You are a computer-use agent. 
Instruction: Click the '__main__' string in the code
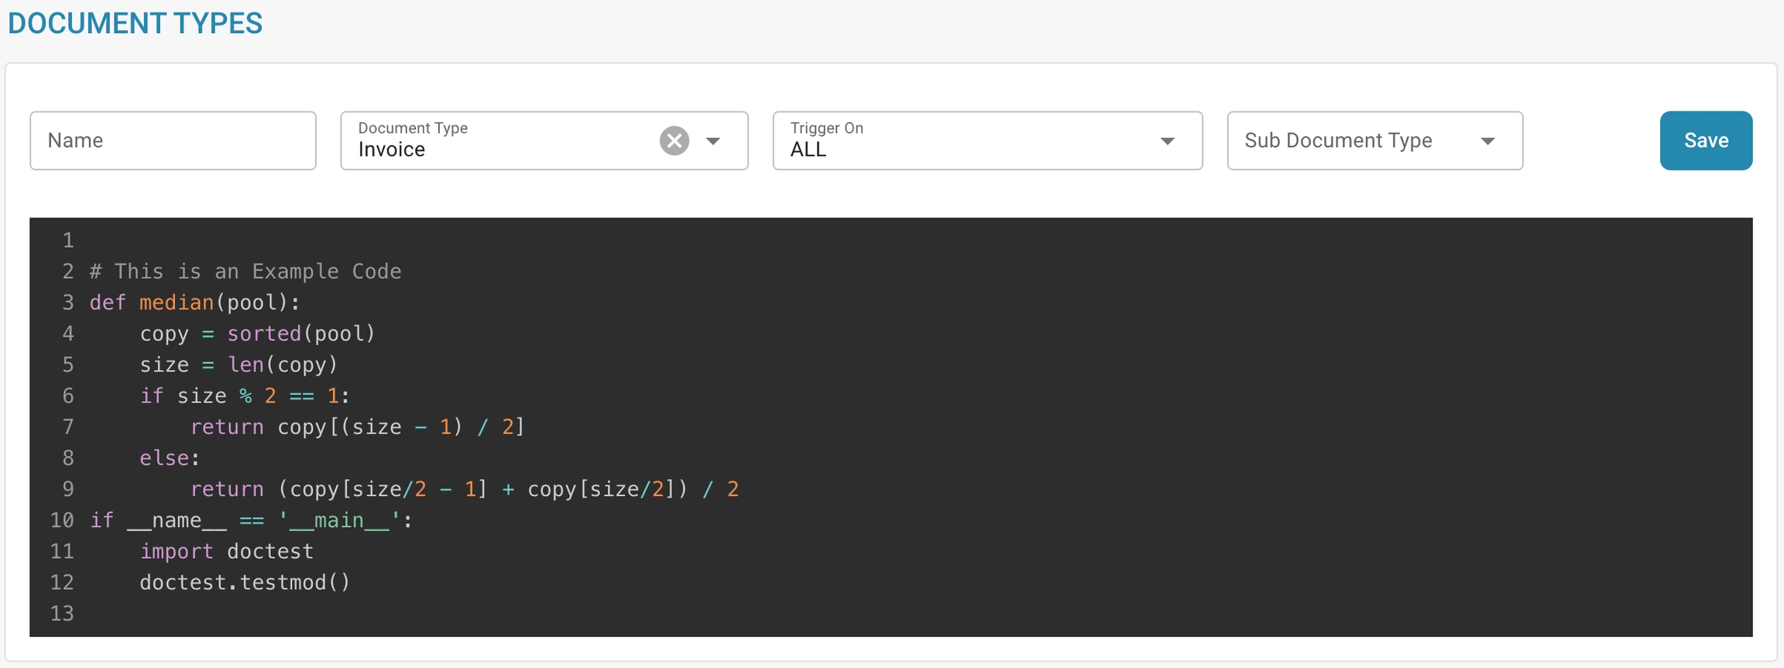(x=339, y=520)
